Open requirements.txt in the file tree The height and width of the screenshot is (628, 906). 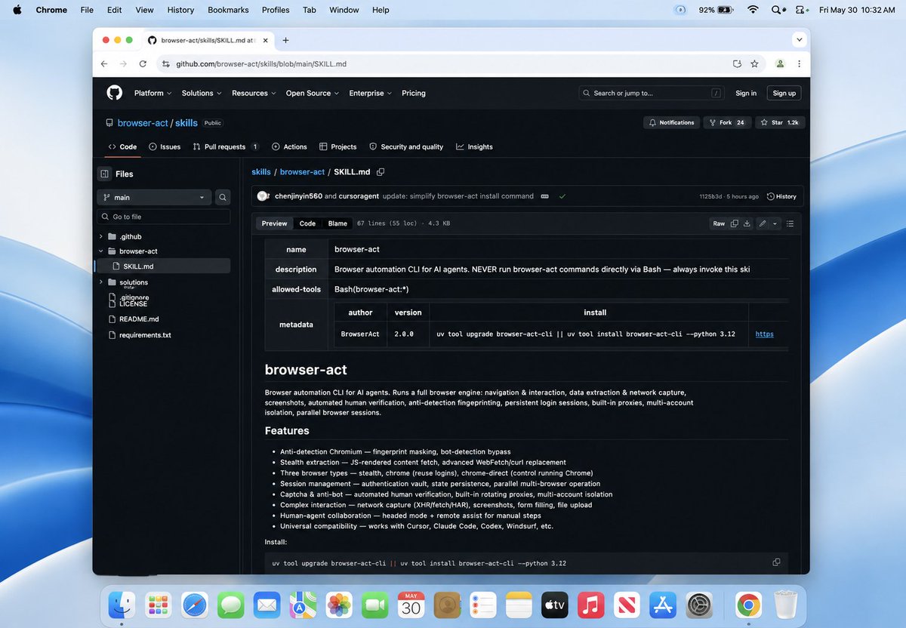coord(145,335)
